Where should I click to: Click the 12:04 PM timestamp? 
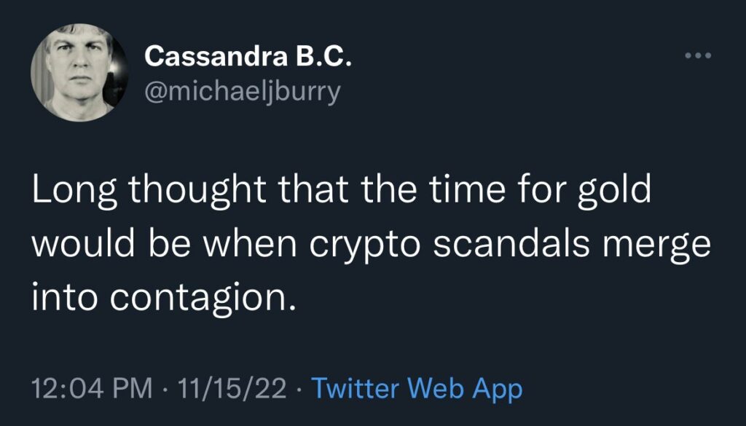tap(92, 388)
